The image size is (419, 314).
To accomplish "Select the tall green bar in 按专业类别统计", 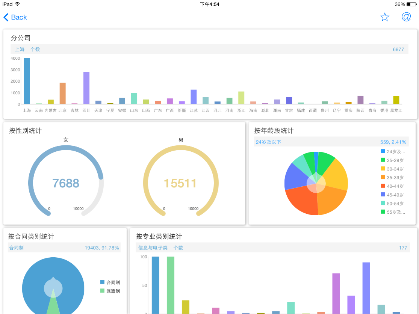I will (x=171, y=285).
